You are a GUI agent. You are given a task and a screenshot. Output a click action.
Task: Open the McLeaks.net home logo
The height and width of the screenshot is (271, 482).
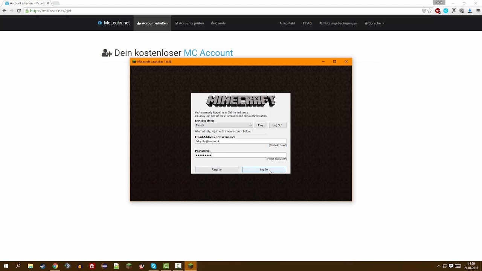tap(114, 23)
